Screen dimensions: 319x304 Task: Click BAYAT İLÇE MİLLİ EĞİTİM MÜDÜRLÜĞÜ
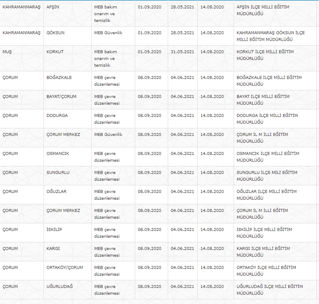click(263, 100)
